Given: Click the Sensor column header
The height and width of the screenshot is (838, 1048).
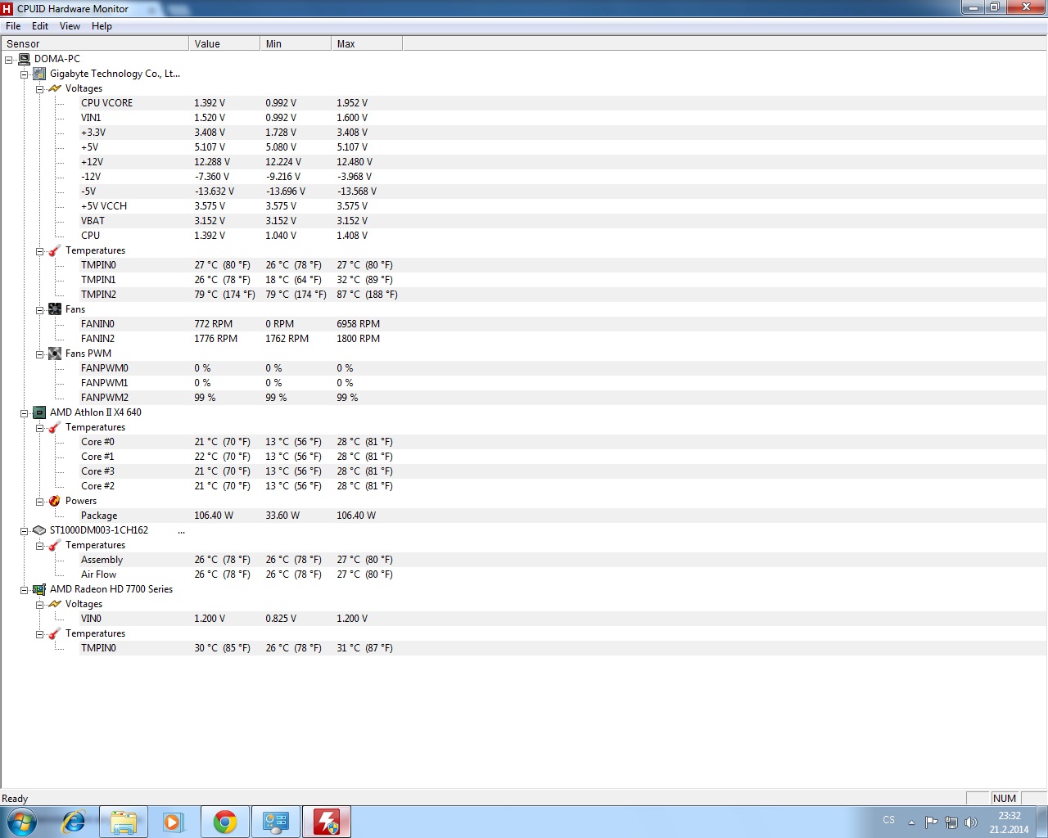Looking at the screenshot, I should [95, 43].
